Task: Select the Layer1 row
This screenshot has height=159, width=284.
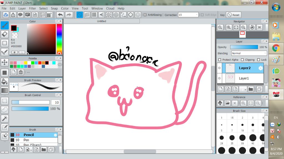Action: (x=240, y=78)
